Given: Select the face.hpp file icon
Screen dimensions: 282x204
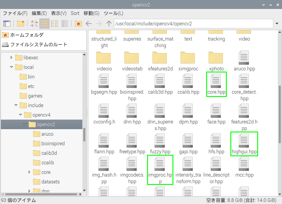Looking at the screenshot, I should [216, 111].
